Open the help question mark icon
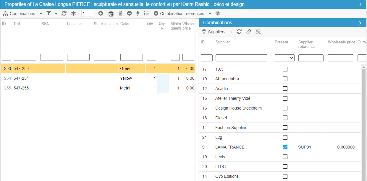 coord(218,14)
